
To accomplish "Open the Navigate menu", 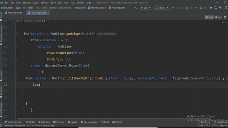I will 27,2.
